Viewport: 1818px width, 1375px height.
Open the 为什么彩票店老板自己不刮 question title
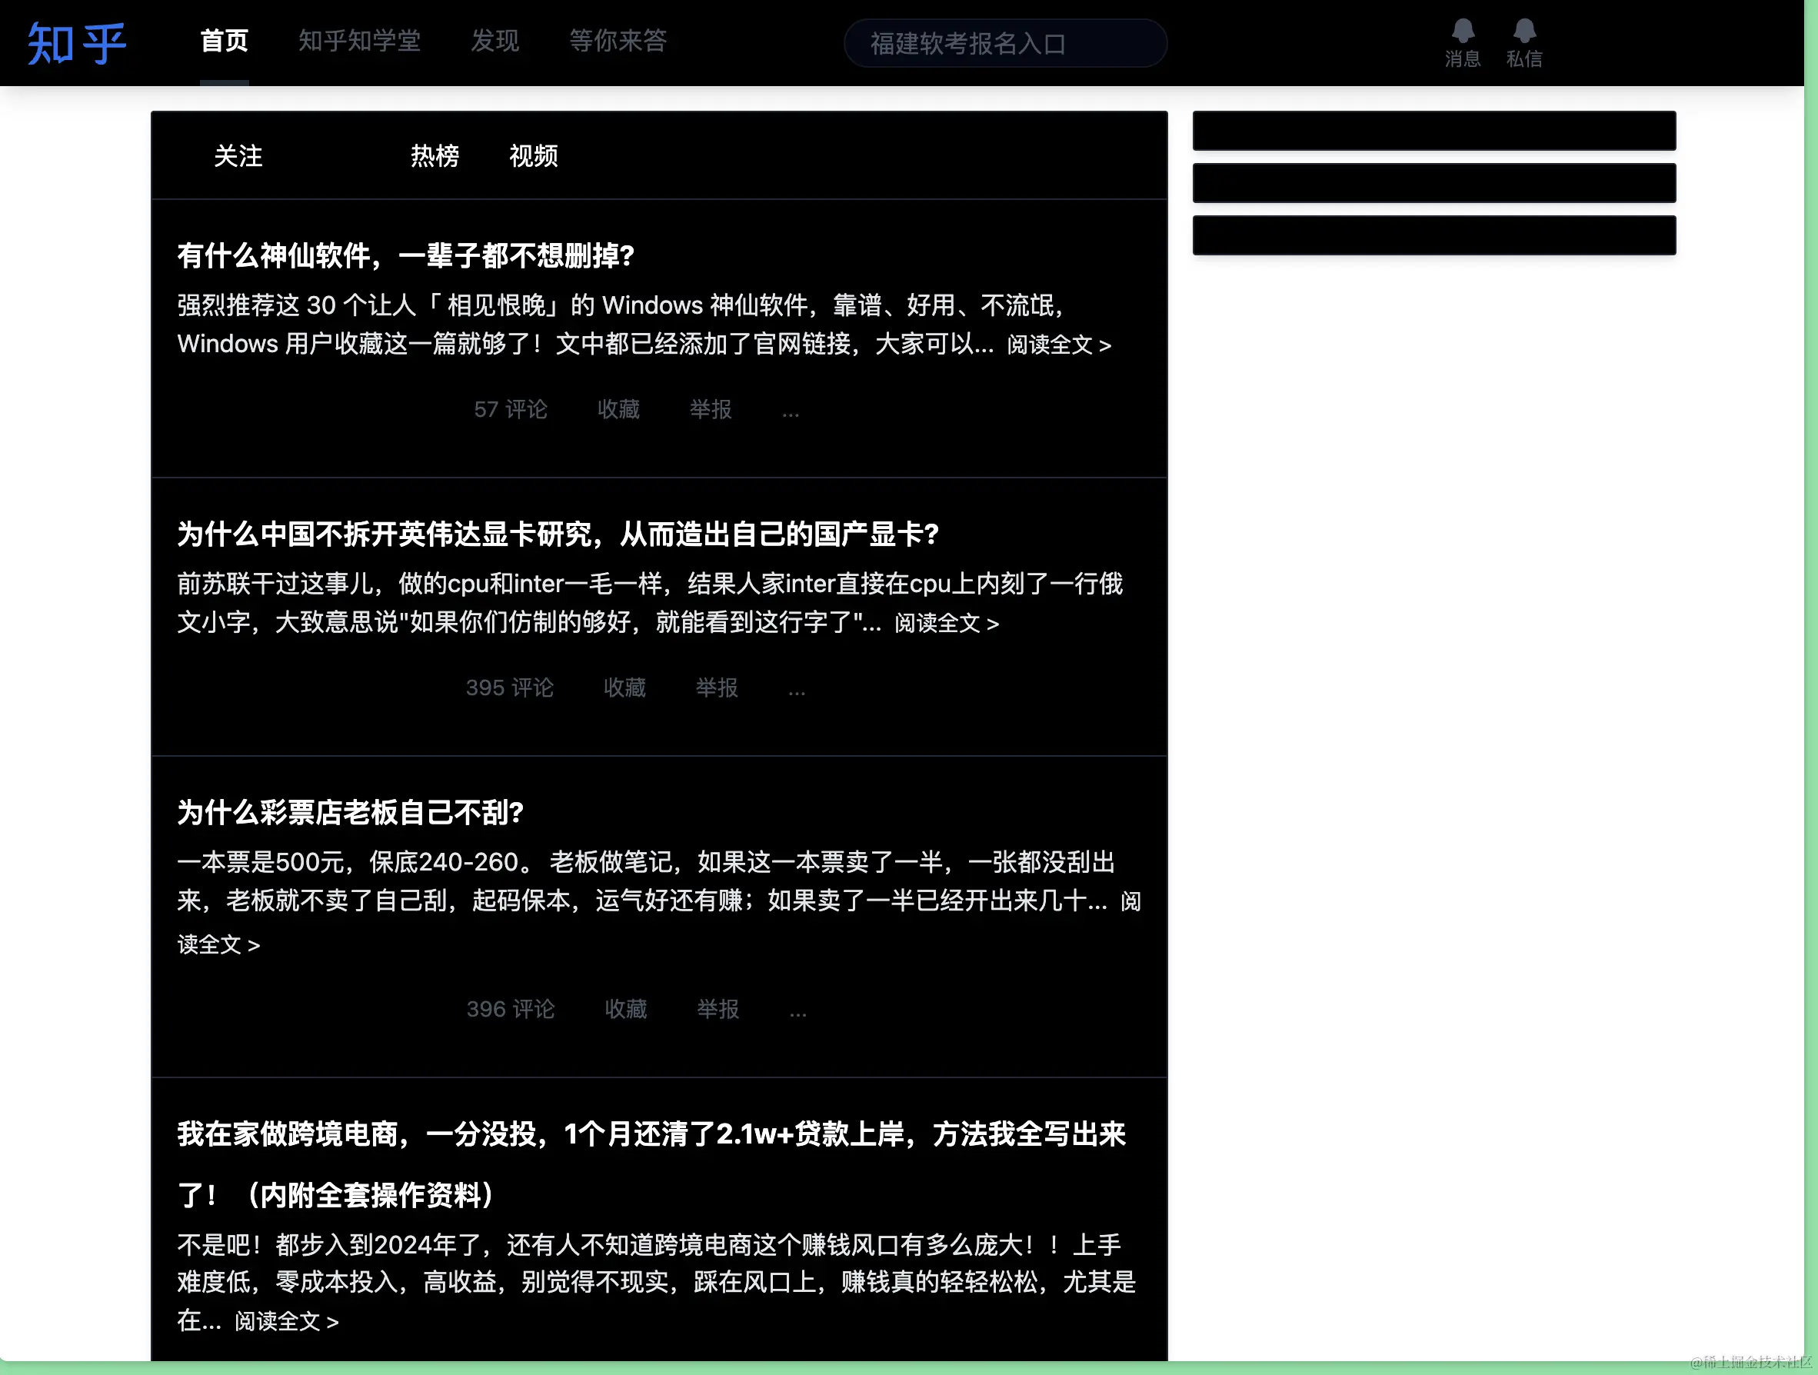click(x=351, y=813)
